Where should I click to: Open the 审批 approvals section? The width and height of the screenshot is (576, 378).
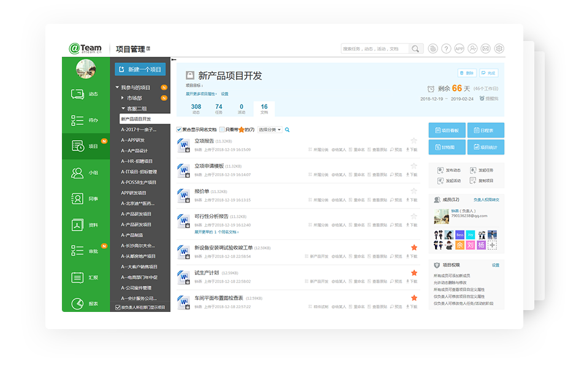(85, 251)
